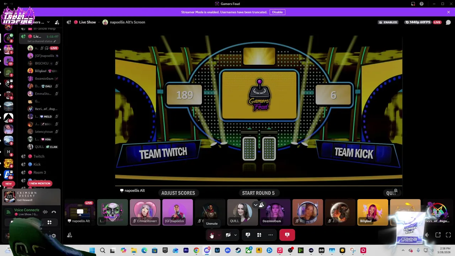This screenshot has height=256, width=455.
Task: Click ADJUST SCORES in game stream
Action: point(178,193)
